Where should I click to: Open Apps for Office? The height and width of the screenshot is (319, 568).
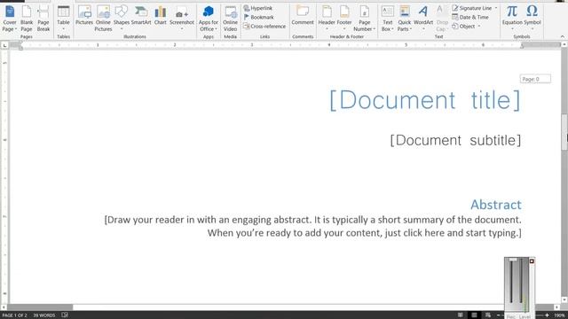209,19
